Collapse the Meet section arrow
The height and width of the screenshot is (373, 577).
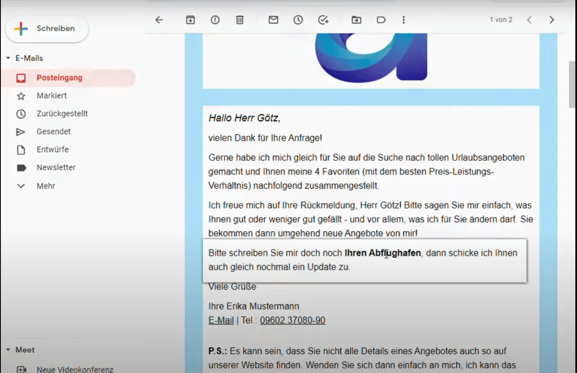8,350
